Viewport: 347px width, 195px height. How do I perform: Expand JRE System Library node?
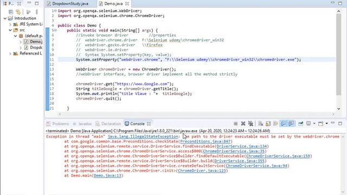tap(10, 24)
